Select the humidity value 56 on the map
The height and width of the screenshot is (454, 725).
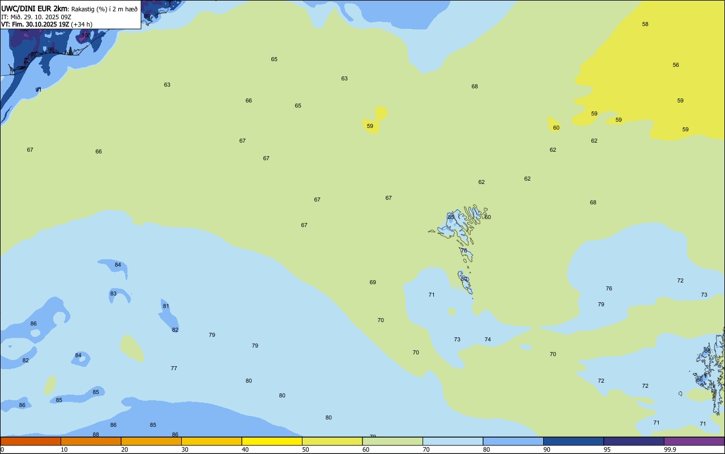tap(676, 65)
